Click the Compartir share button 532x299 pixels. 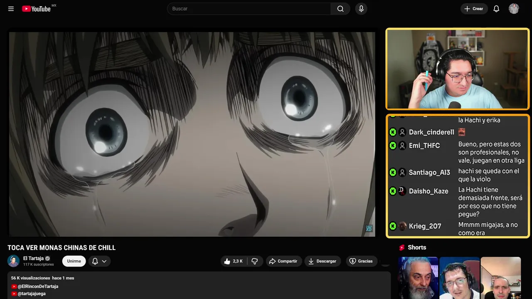pos(284,261)
